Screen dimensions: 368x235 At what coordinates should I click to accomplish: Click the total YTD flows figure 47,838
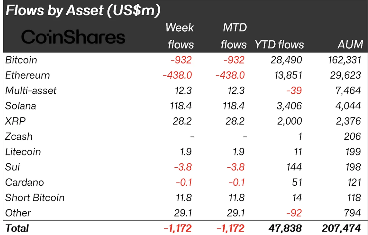tap(286, 228)
